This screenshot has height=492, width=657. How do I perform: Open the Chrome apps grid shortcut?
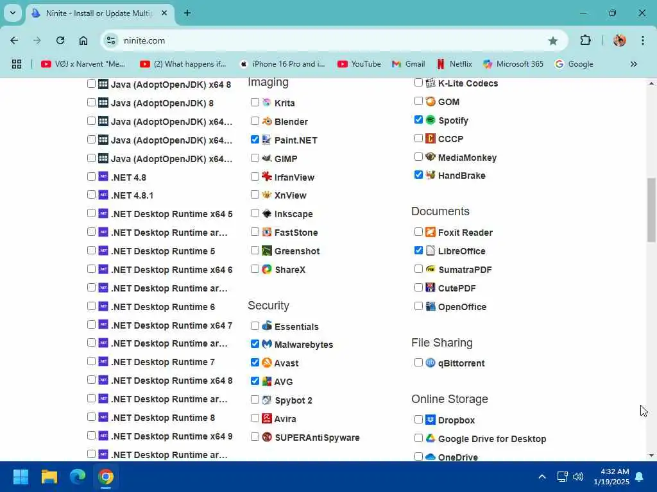point(17,64)
